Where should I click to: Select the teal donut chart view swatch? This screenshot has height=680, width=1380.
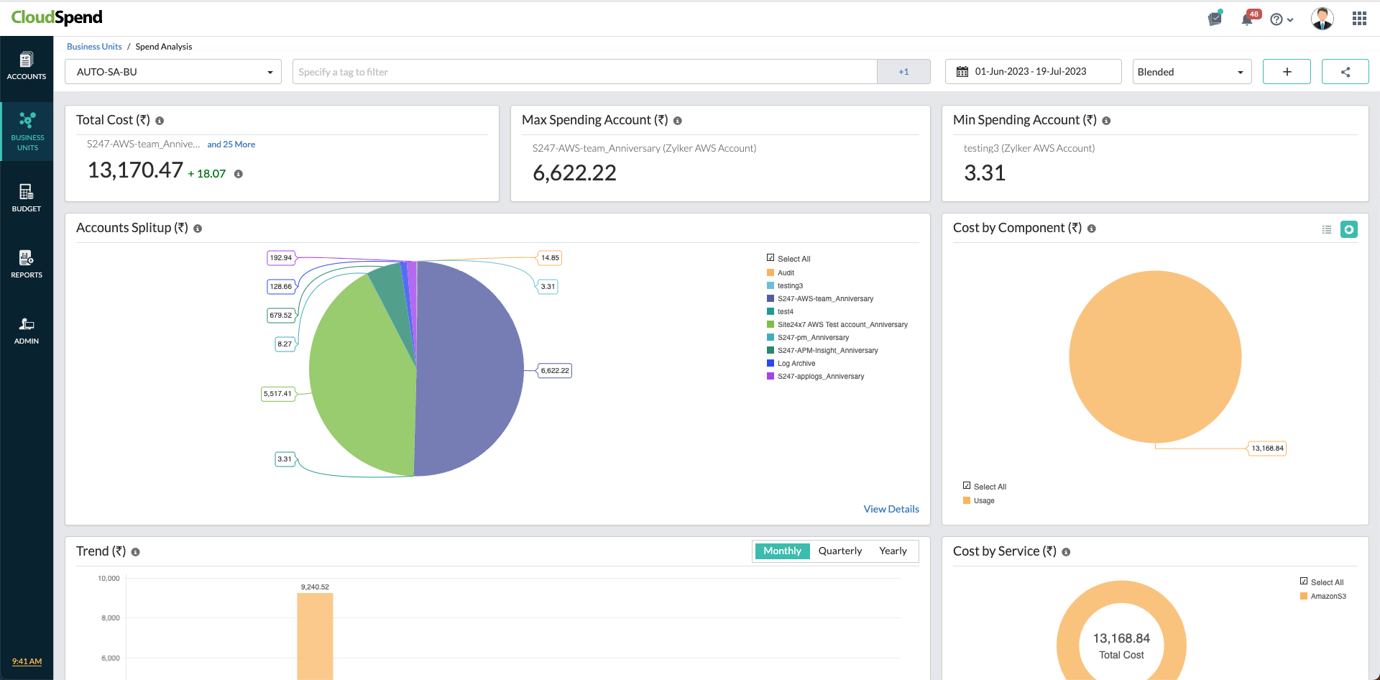pyautogui.click(x=1349, y=229)
